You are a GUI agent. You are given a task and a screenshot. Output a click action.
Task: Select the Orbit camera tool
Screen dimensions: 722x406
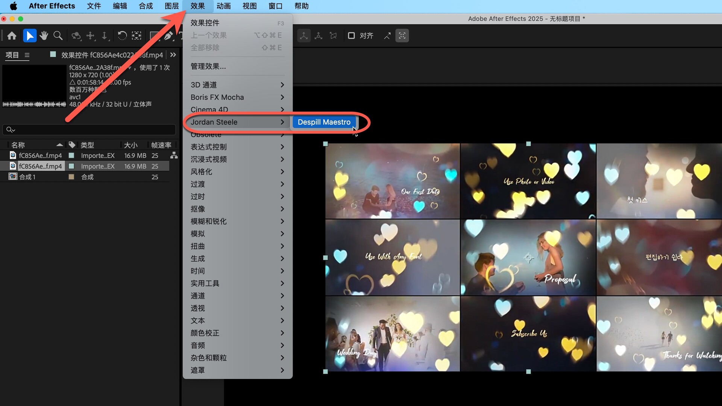tap(76, 36)
